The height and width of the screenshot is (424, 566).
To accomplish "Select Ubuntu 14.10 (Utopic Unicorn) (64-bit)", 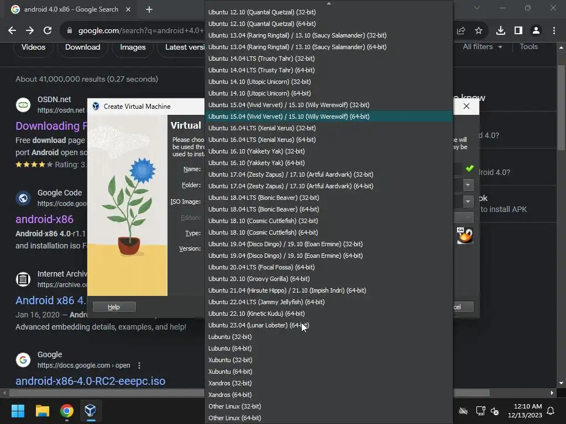I will click(328, 93).
